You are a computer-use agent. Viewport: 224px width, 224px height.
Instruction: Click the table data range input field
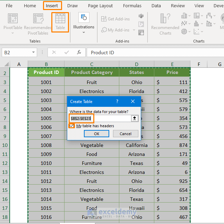point(100,118)
